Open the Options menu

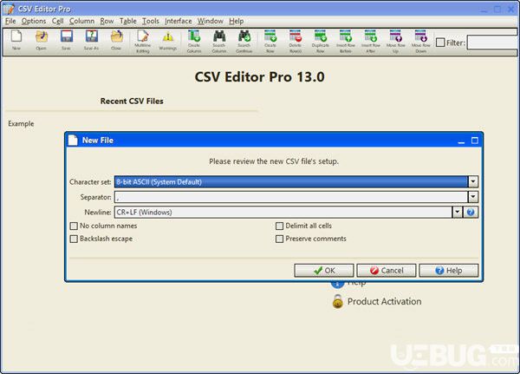34,21
